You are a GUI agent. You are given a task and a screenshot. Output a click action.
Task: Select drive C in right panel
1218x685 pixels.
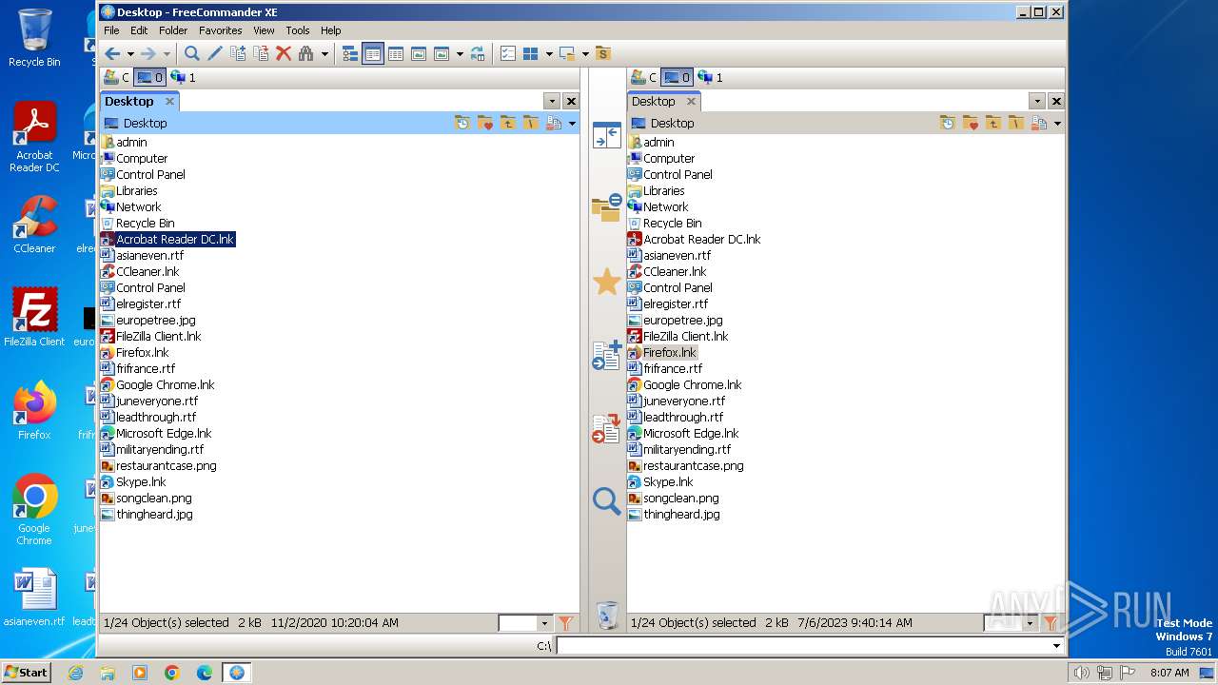tap(644, 77)
